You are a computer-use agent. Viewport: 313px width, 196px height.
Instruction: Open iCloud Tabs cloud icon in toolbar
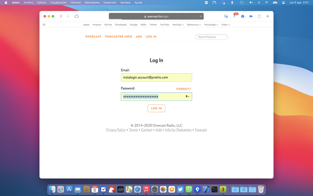tap(76, 16)
